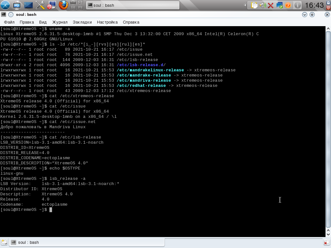Click the 'lsb_release -a' command
The height and width of the screenshot is (248, 331).
click(x=68, y=179)
